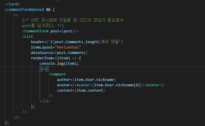
Task: Click the header prop of List
Action: pyautogui.click(x=37, y=42)
